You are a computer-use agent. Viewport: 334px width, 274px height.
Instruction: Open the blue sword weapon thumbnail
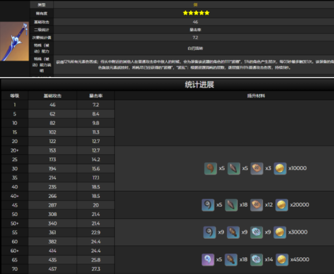14,41
